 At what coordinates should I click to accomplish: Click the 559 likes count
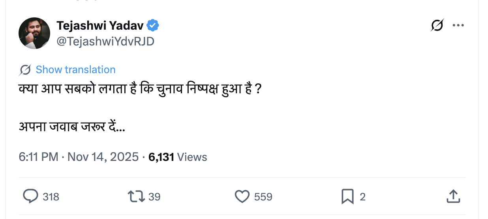point(263,197)
